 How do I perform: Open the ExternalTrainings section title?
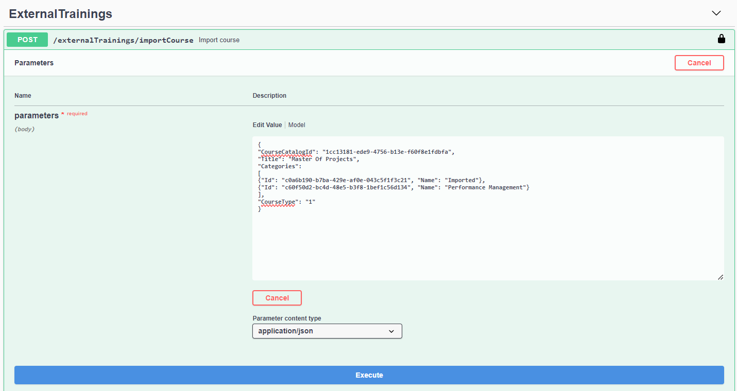[x=60, y=14]
